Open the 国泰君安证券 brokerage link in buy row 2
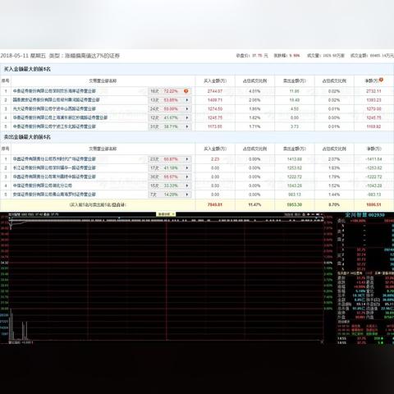Image resolution: width=394 pixels, height=394 pixels. click(x=57, y=100)
